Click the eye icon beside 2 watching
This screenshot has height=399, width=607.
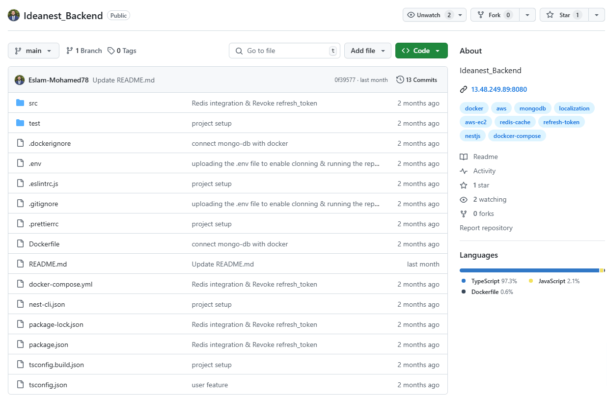464,199
